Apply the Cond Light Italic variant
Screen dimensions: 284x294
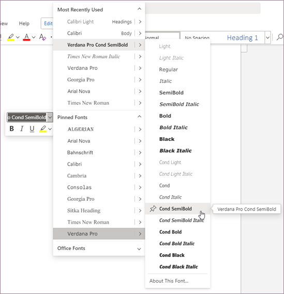(177, 174)
